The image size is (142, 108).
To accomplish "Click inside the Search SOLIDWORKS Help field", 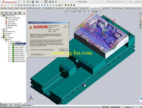I will coord(116,2).
